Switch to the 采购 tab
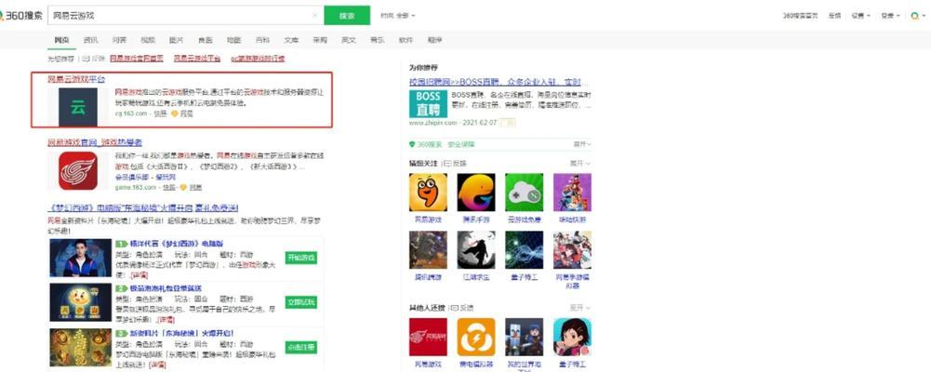 pyautogui.click(x=320, y=40)
